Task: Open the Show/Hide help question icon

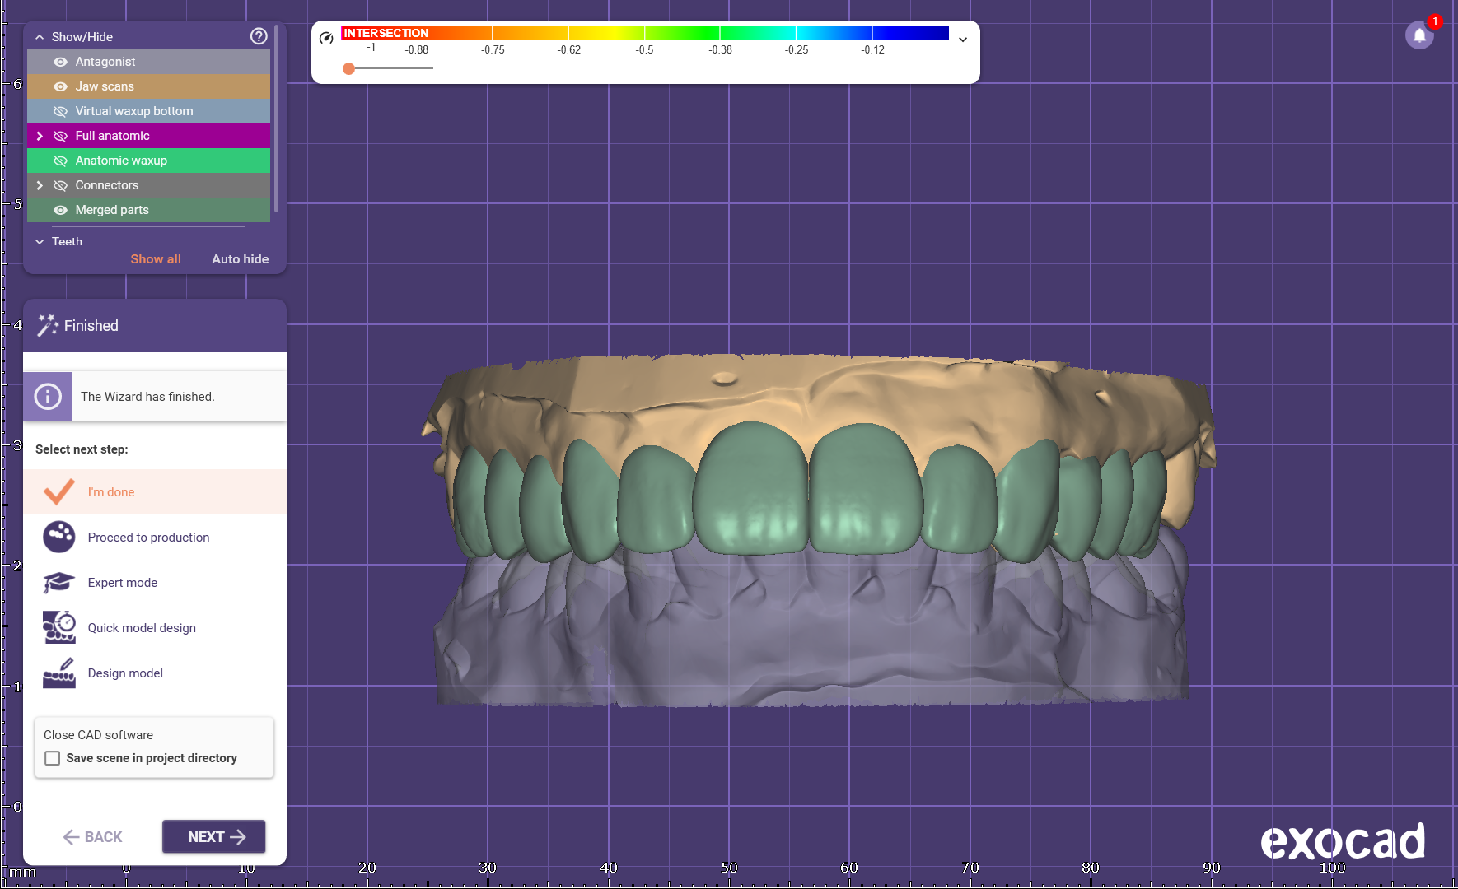Action: tap(259, 36)
